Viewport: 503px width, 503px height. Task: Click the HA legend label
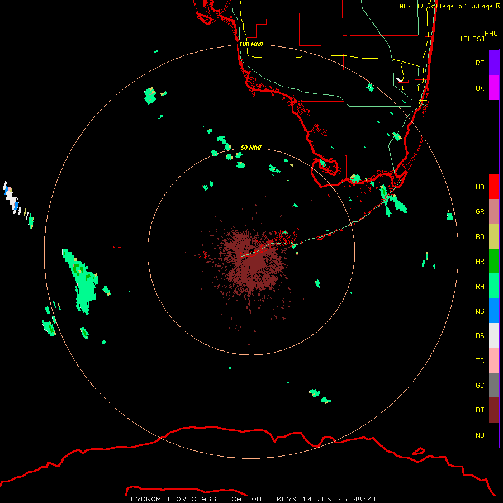(x=480, y=187)
